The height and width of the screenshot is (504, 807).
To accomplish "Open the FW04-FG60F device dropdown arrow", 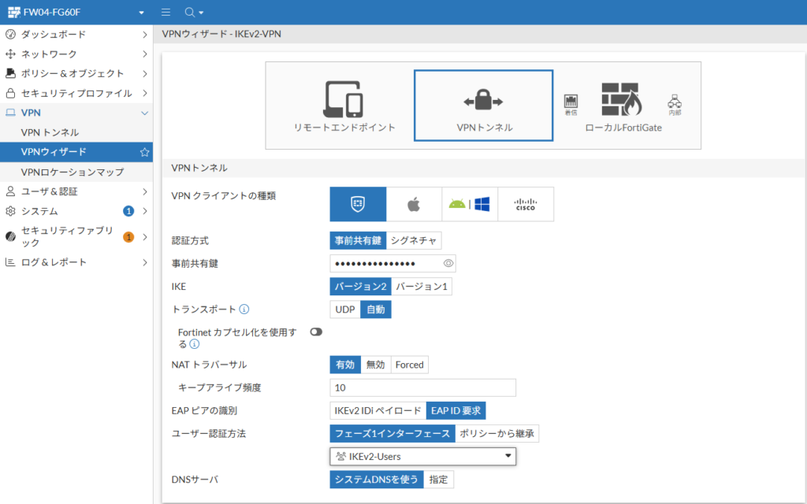I will (x=142, y=13).
